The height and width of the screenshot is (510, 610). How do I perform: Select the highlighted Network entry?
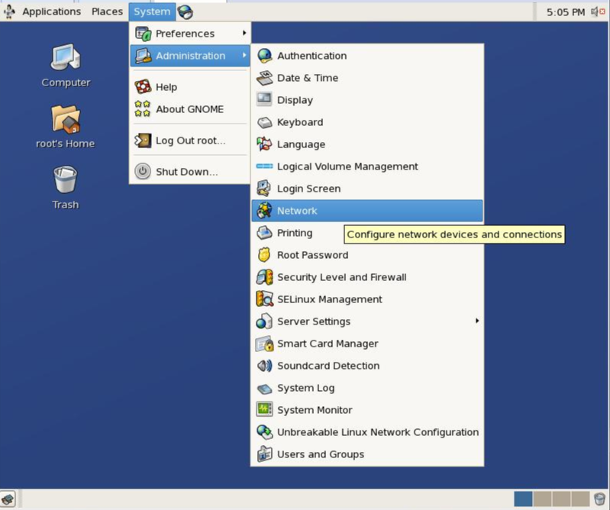pos(367,211)
